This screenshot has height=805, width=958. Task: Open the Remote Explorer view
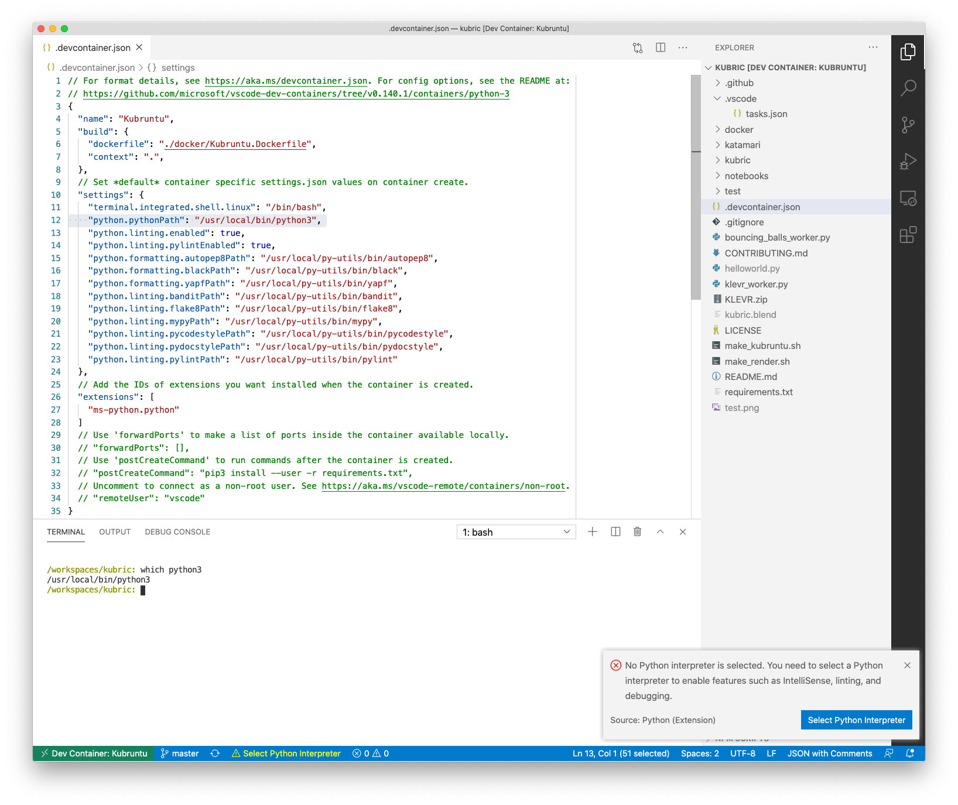click(908, 198)
